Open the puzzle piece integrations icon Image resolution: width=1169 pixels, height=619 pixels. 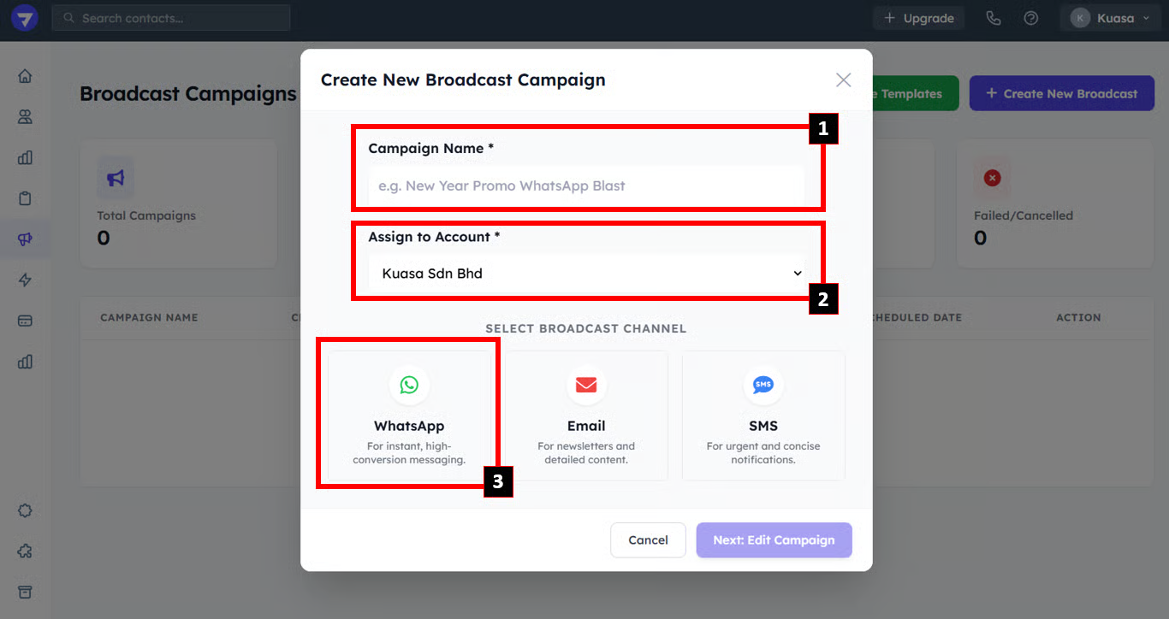pyautogui.click(x=25, y=551)
